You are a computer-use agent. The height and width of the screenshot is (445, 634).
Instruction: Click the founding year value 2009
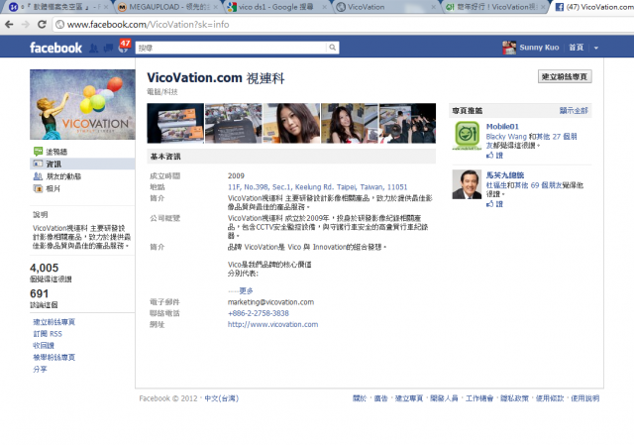pos(236,175)
